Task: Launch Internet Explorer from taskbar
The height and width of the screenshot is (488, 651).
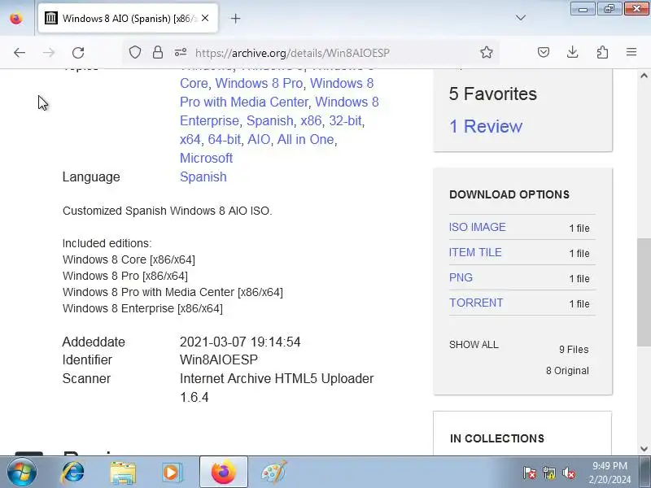Action: [73, 473]
